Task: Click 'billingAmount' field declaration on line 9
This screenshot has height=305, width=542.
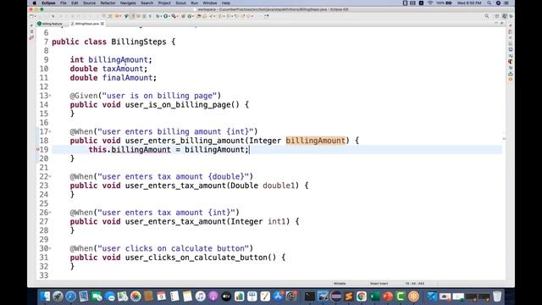Action: click(x=119, y=60)
